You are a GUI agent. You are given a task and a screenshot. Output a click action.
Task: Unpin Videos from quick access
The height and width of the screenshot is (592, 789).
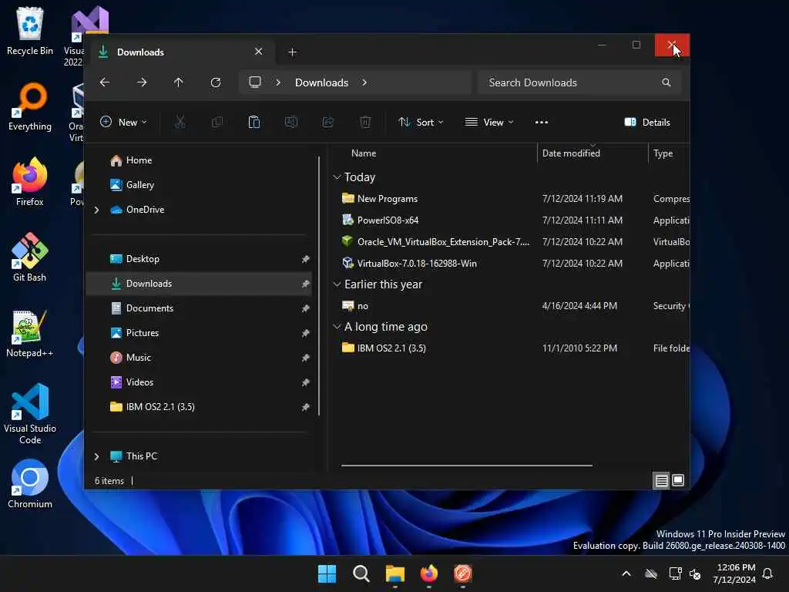pyautogui.click(x=305, y=382)
